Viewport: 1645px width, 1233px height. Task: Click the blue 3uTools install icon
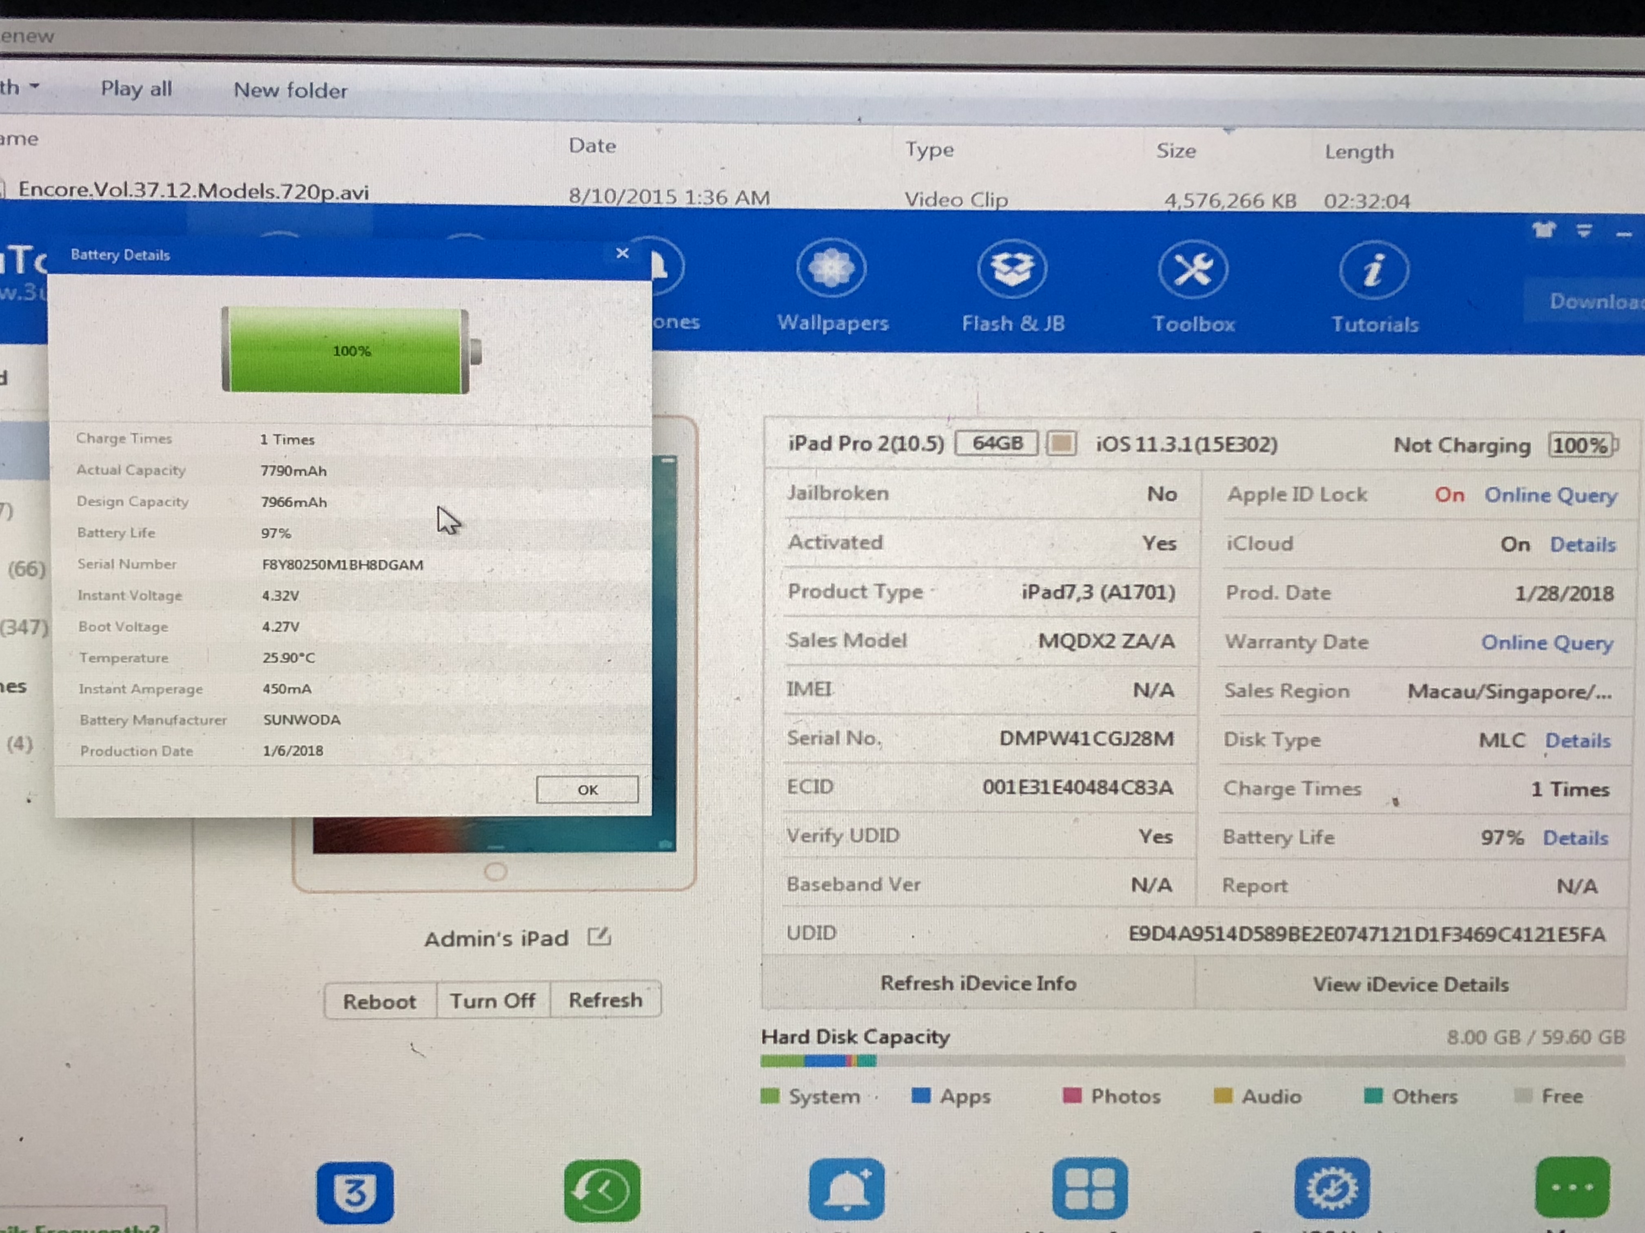pos(355,1192)
